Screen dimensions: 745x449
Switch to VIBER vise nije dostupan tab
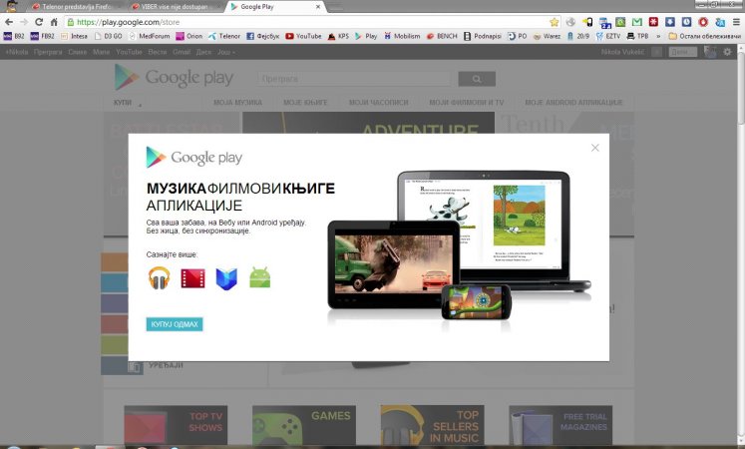[x=175, y=7]
